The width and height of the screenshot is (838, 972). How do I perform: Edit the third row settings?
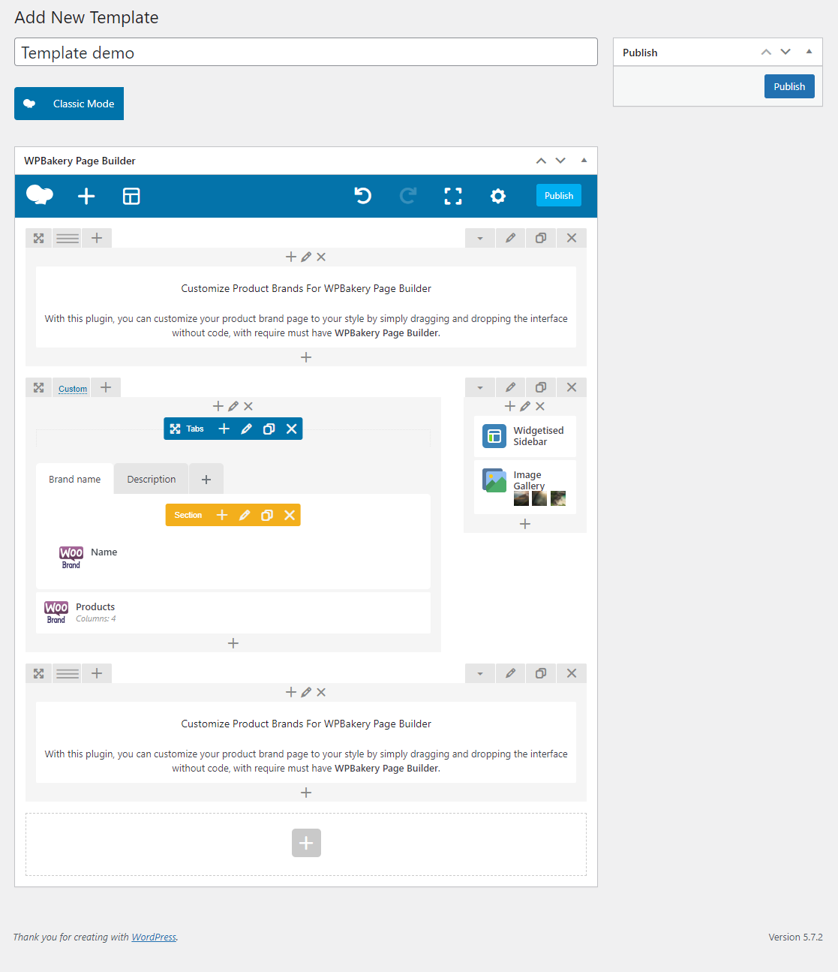tap(511, 673)
